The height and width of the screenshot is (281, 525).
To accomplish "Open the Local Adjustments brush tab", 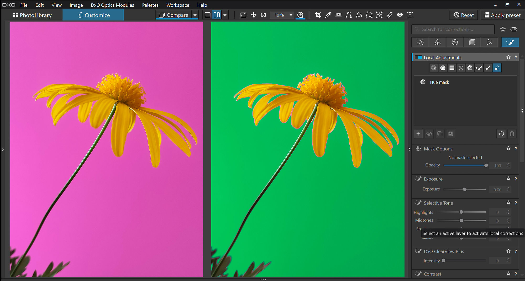I will (x=510, y=42).
